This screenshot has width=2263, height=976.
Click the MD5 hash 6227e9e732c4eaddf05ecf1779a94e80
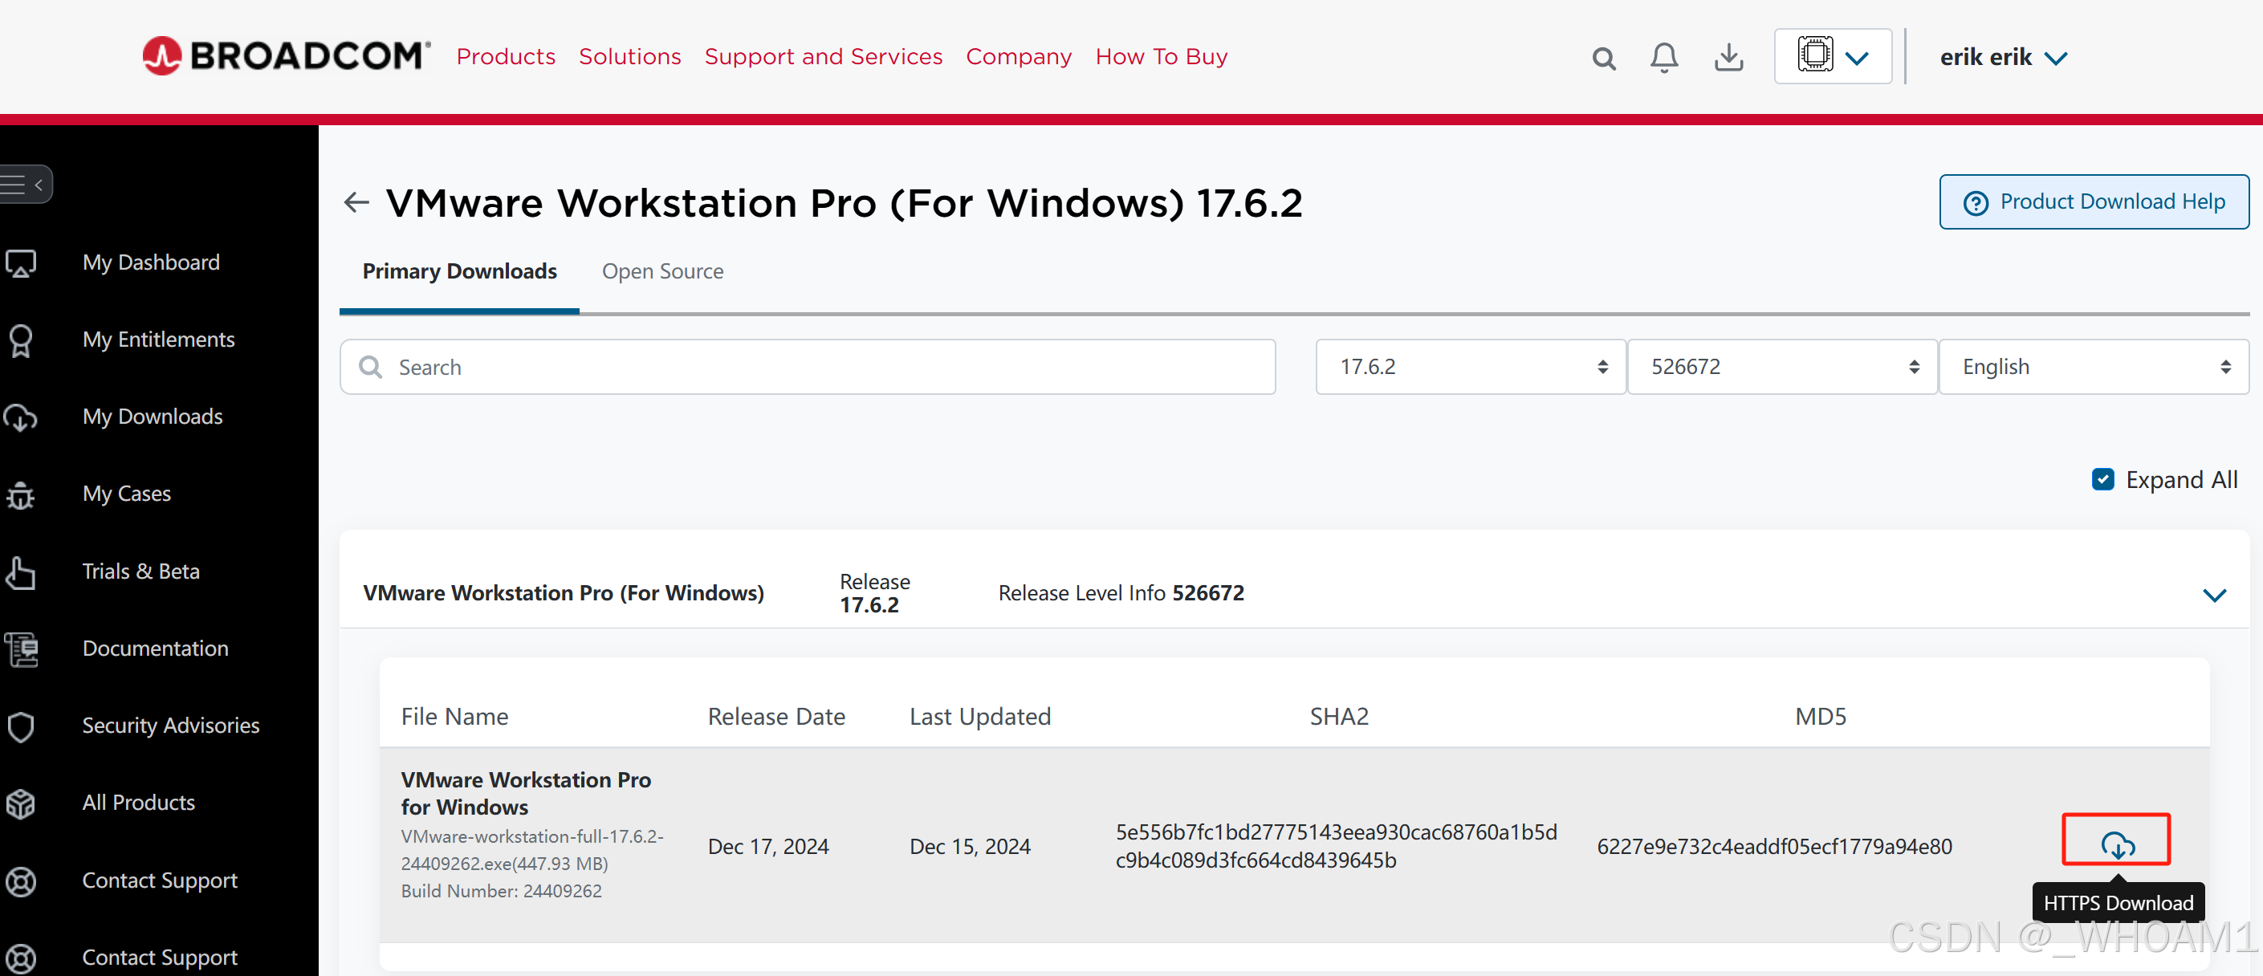click(1775, 846)
